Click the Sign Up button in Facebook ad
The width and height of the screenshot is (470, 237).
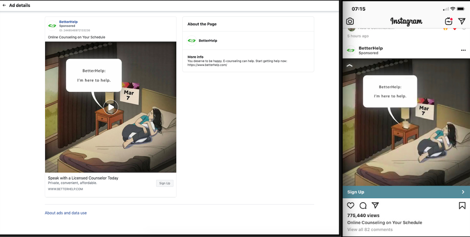[x=164, y=183]
